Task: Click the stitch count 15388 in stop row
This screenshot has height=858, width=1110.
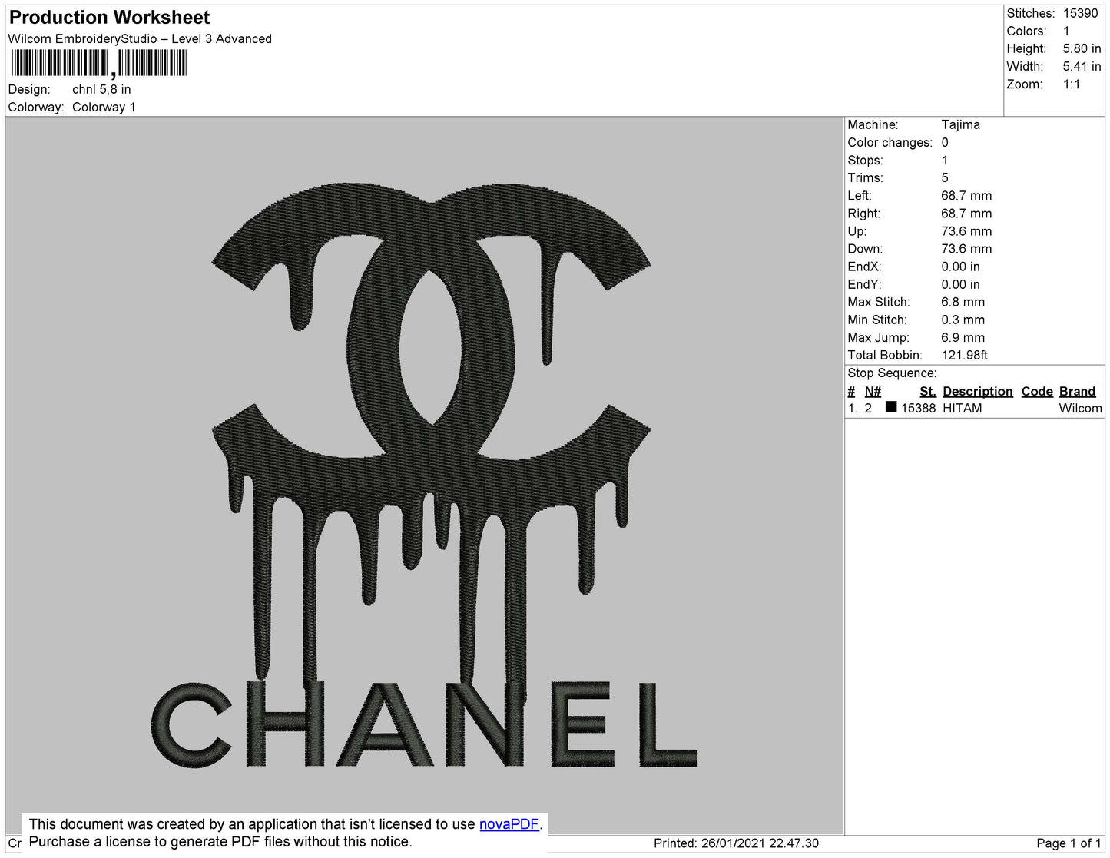Action: click(x=918, y=408)
